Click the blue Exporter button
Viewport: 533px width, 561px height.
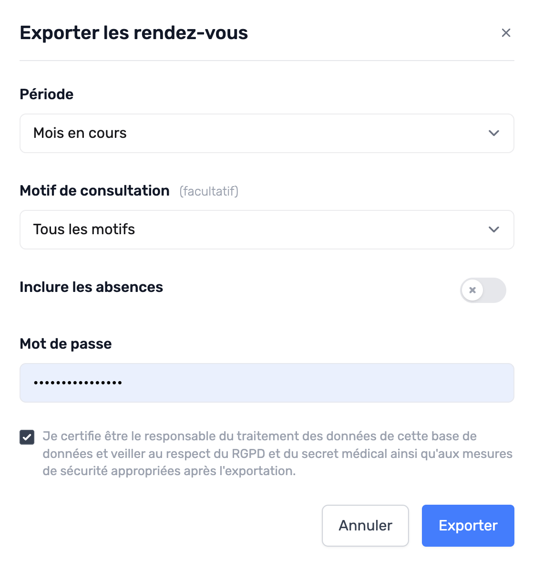coord(468,526)
